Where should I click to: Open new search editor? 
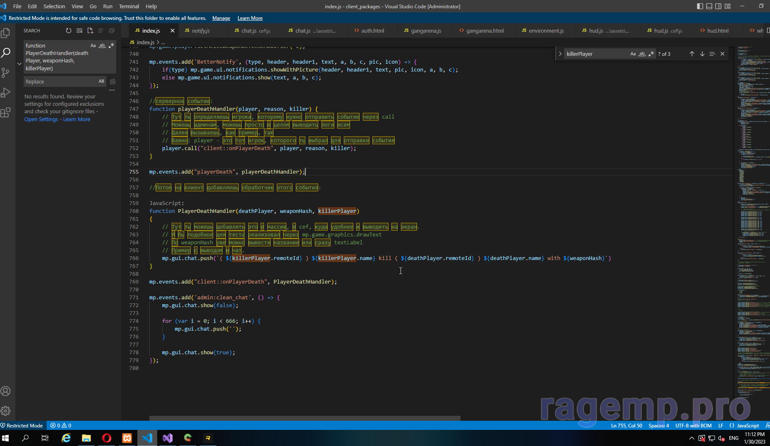point(90,31)
